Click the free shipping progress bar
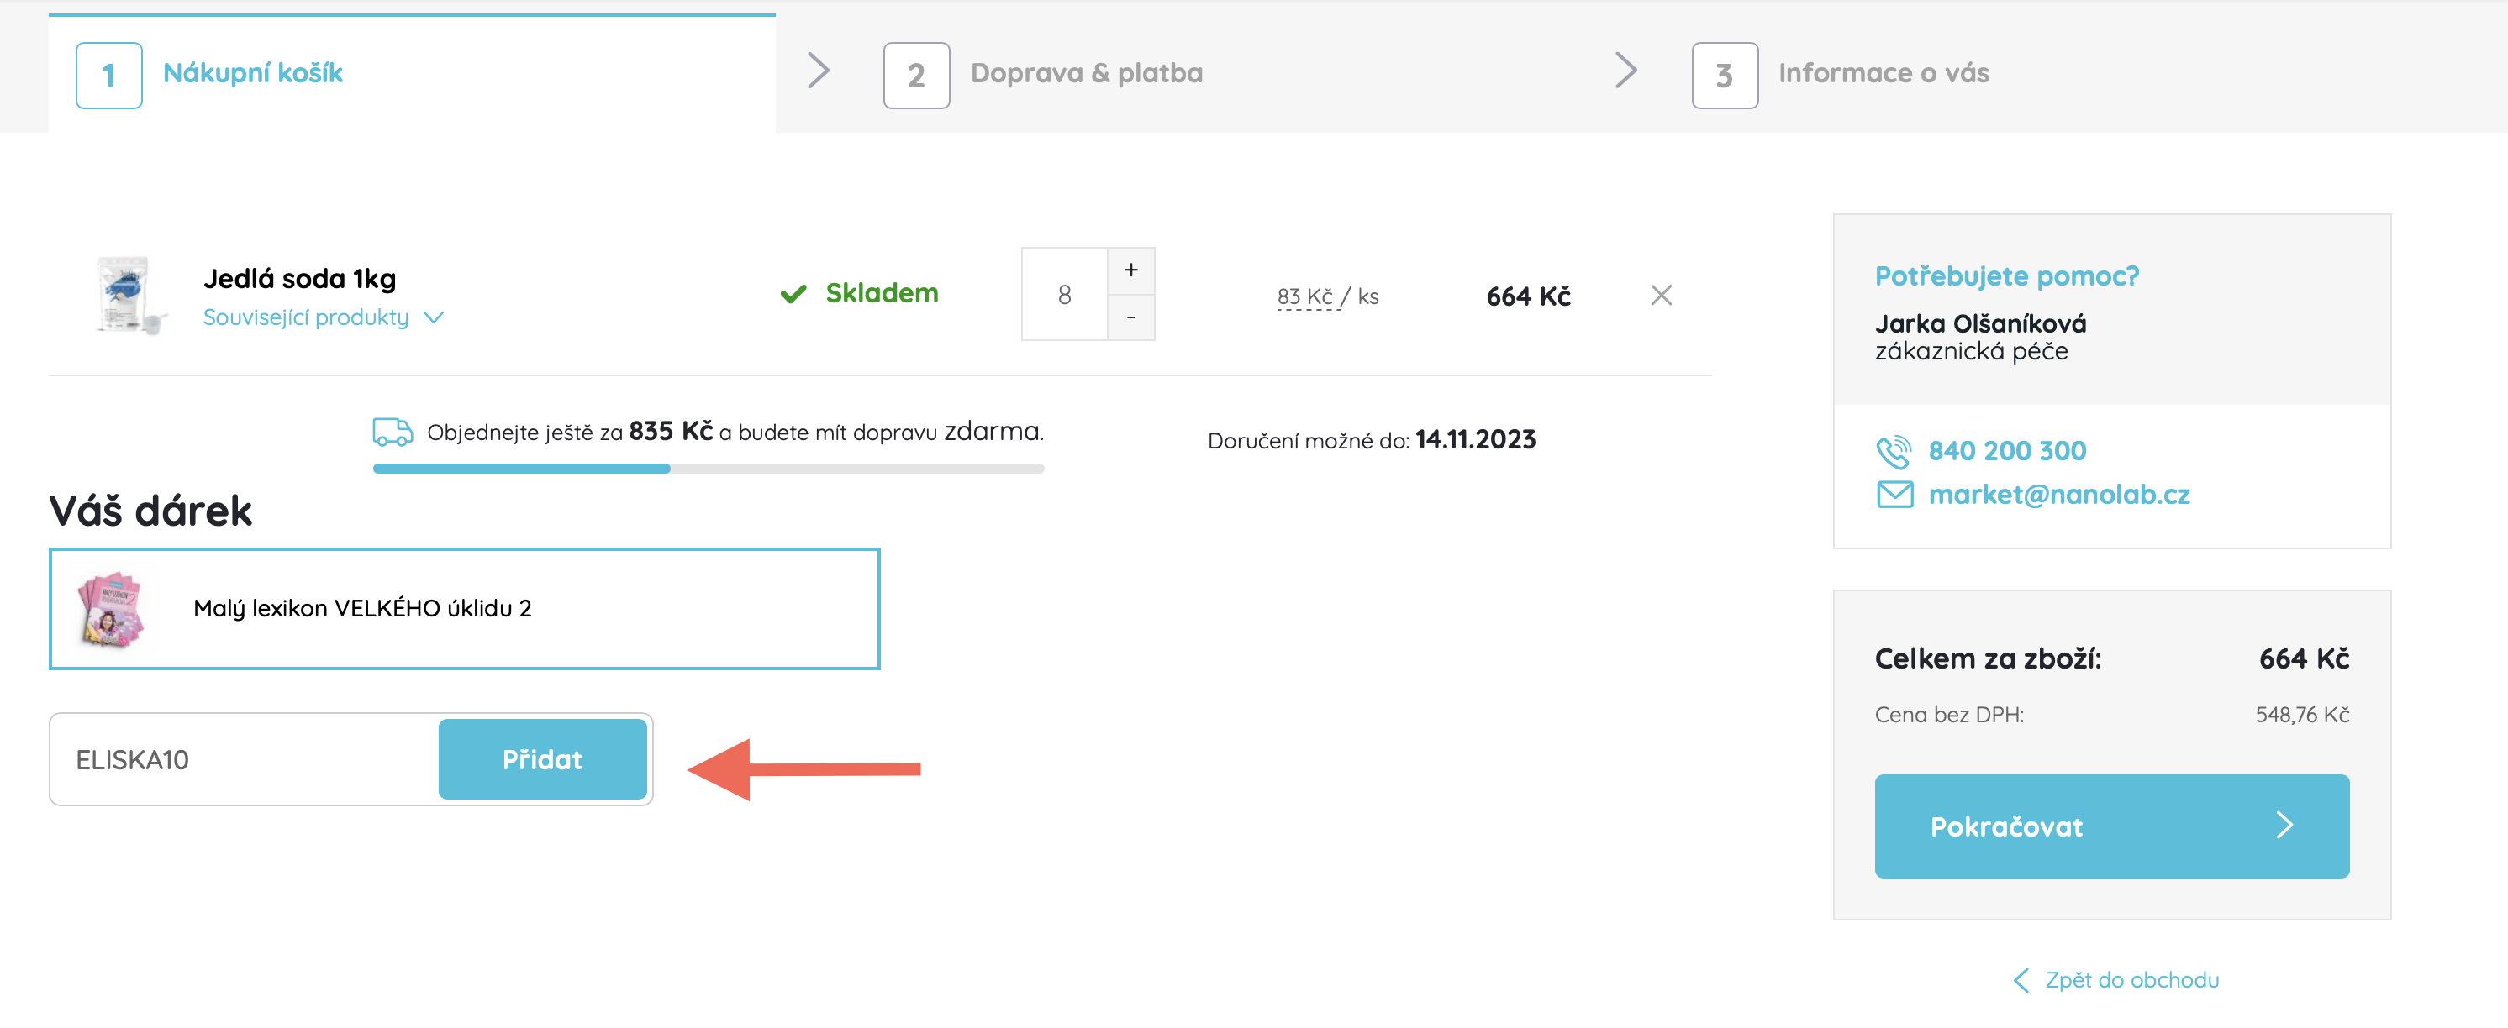 [x=708, y=469]
